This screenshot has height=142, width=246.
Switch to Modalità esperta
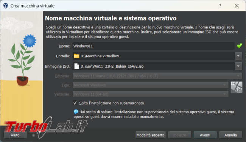coord(151,135)
